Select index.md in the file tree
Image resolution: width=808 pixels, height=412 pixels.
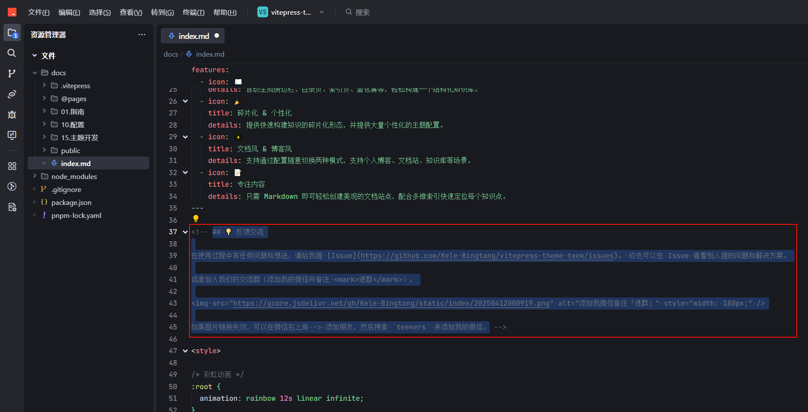pos(88,163)
